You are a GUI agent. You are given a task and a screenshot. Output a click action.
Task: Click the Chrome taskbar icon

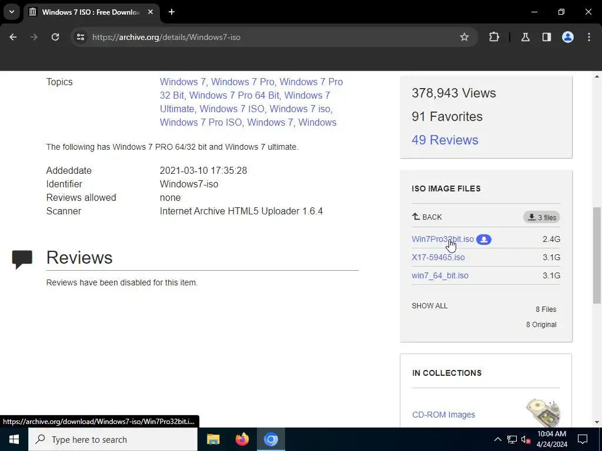[270, 439]
